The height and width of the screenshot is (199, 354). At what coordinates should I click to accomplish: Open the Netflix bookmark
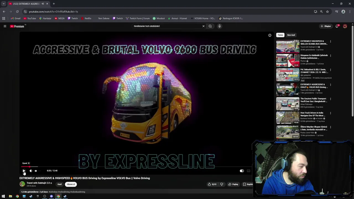pos(86,19)
